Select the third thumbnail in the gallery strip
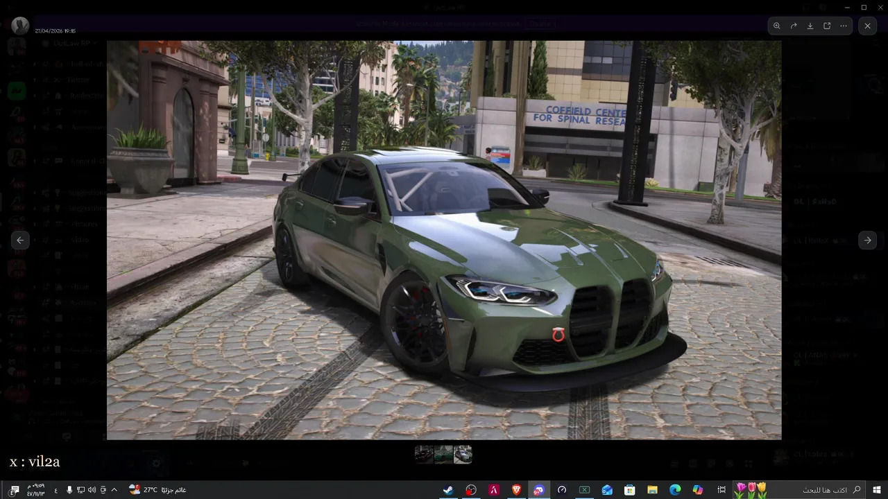This screenshot has width=888, height=499. tap(463, 454)
